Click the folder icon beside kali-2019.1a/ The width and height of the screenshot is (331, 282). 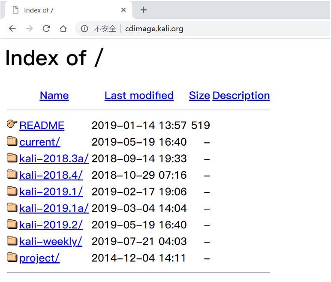pos(12,207)
